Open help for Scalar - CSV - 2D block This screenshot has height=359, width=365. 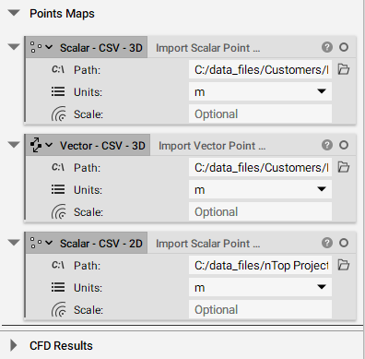click(x=327, y=243)
